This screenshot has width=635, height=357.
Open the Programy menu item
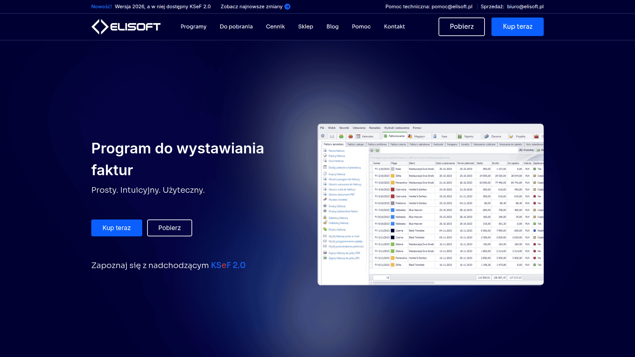[193, 26]
